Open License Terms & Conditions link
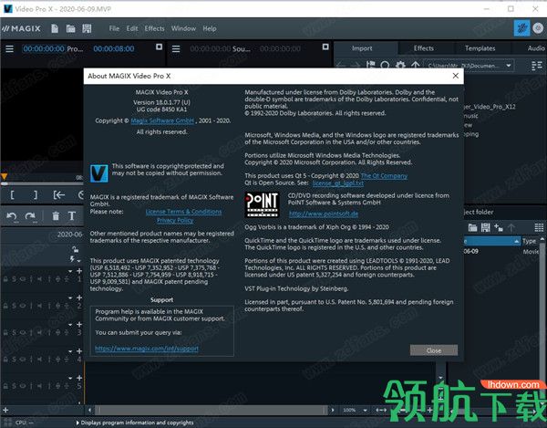Screen dimensions: 547x428 tap(183, 212)
